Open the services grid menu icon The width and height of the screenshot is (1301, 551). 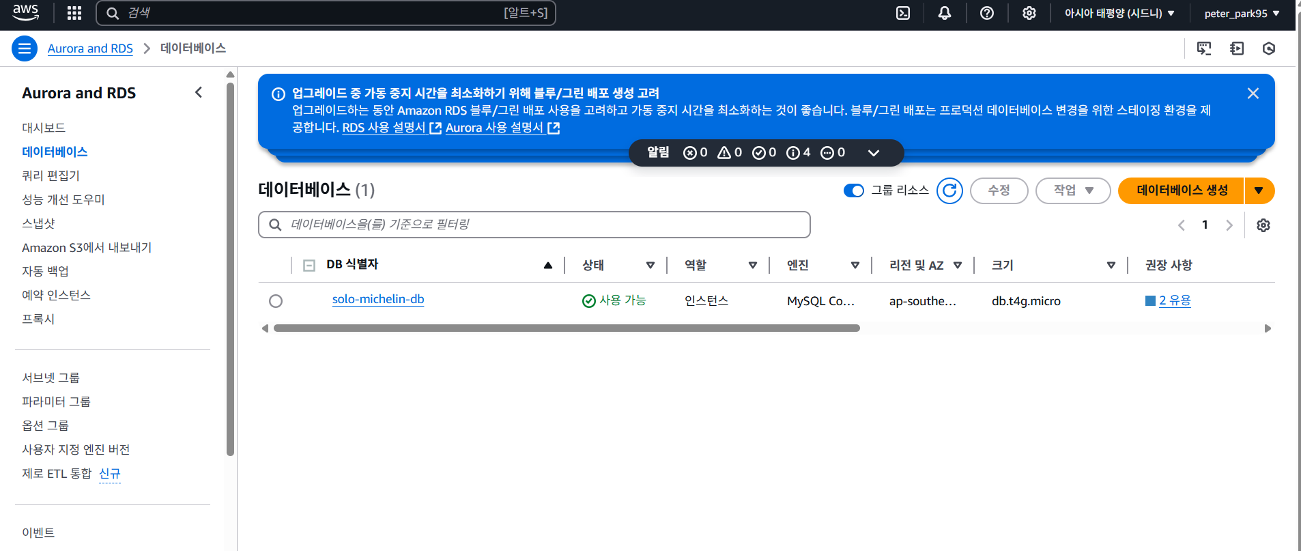[74, 13]
